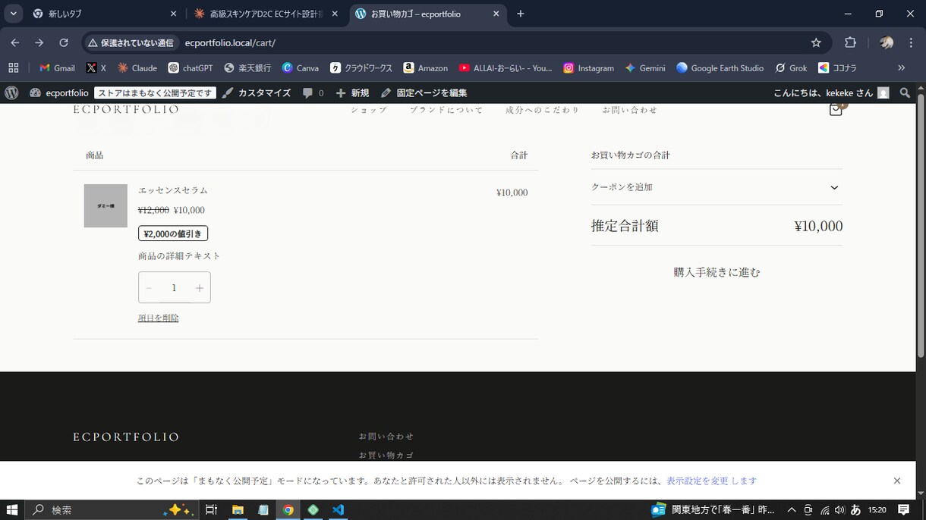Click the product thumbnail image

click(106, 205)
